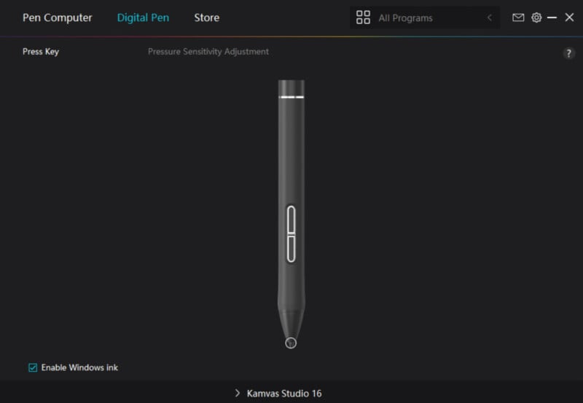Toggle the Enable Windows ink checkbox
Image resolution: width=583 pixels, height=403 pixels.
[33, 367]
